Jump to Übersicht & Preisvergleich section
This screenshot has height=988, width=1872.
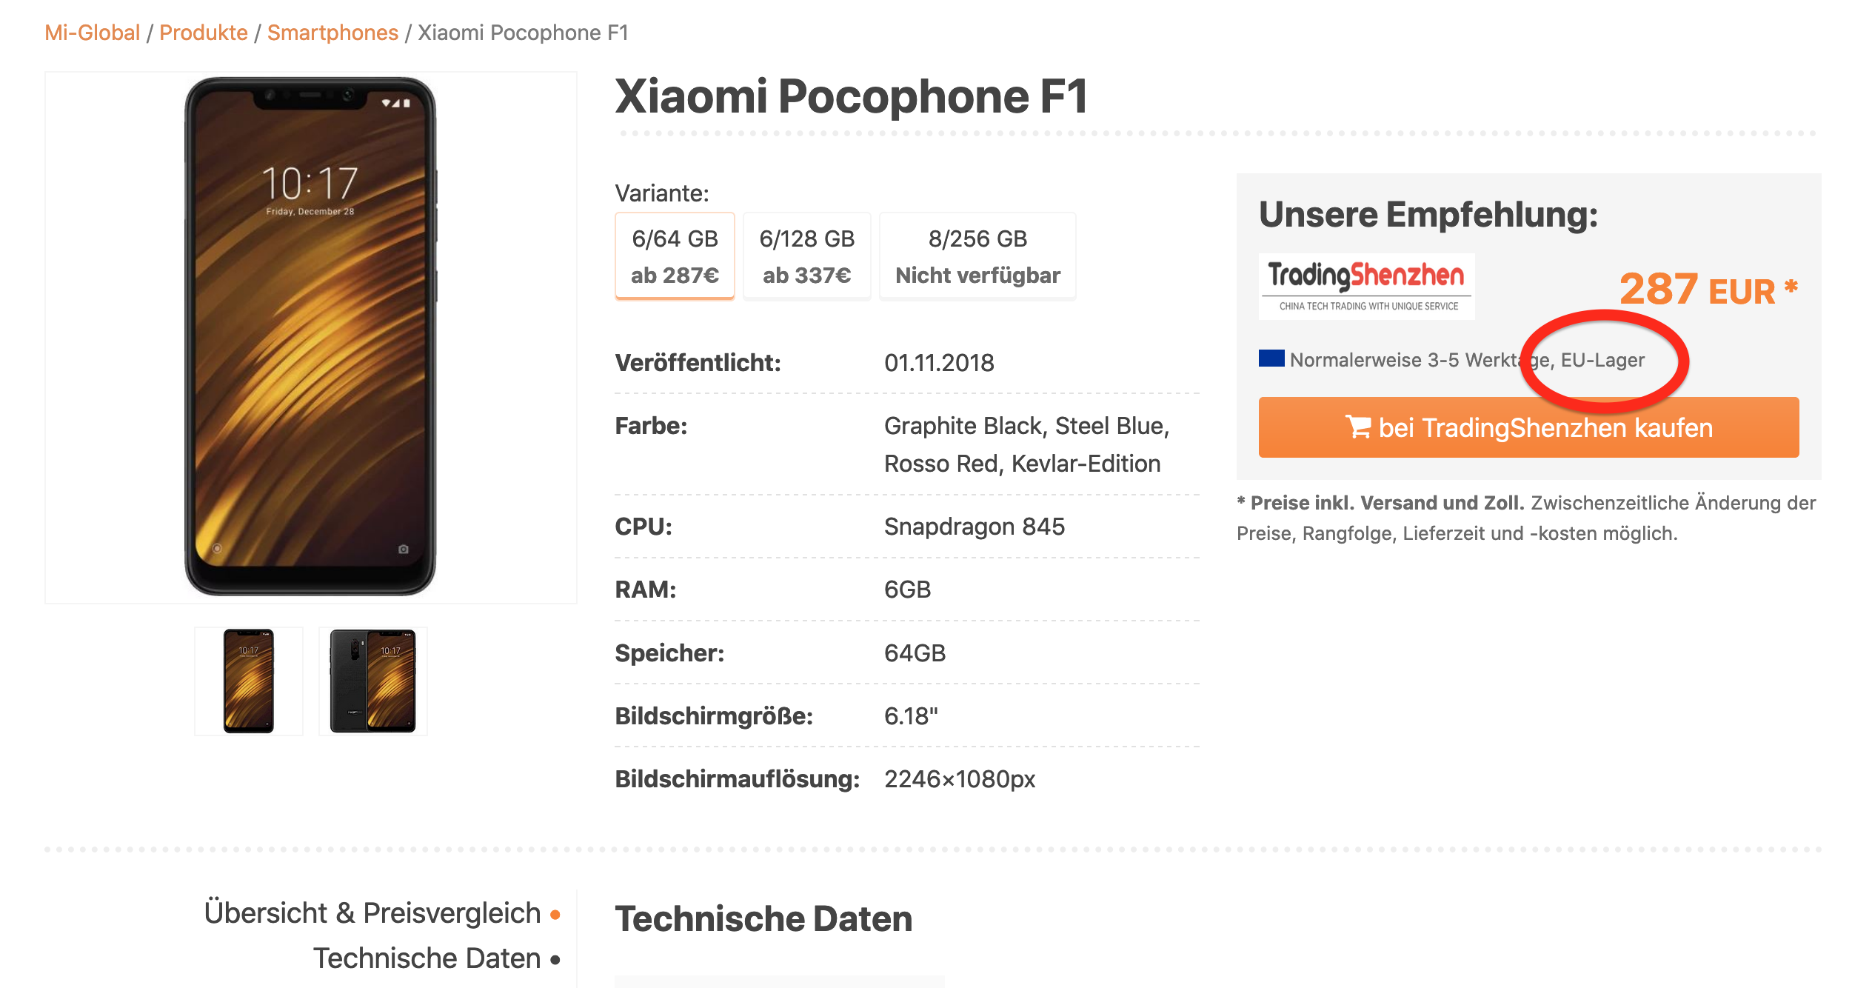pyautogui.click(x=372, y=912)
